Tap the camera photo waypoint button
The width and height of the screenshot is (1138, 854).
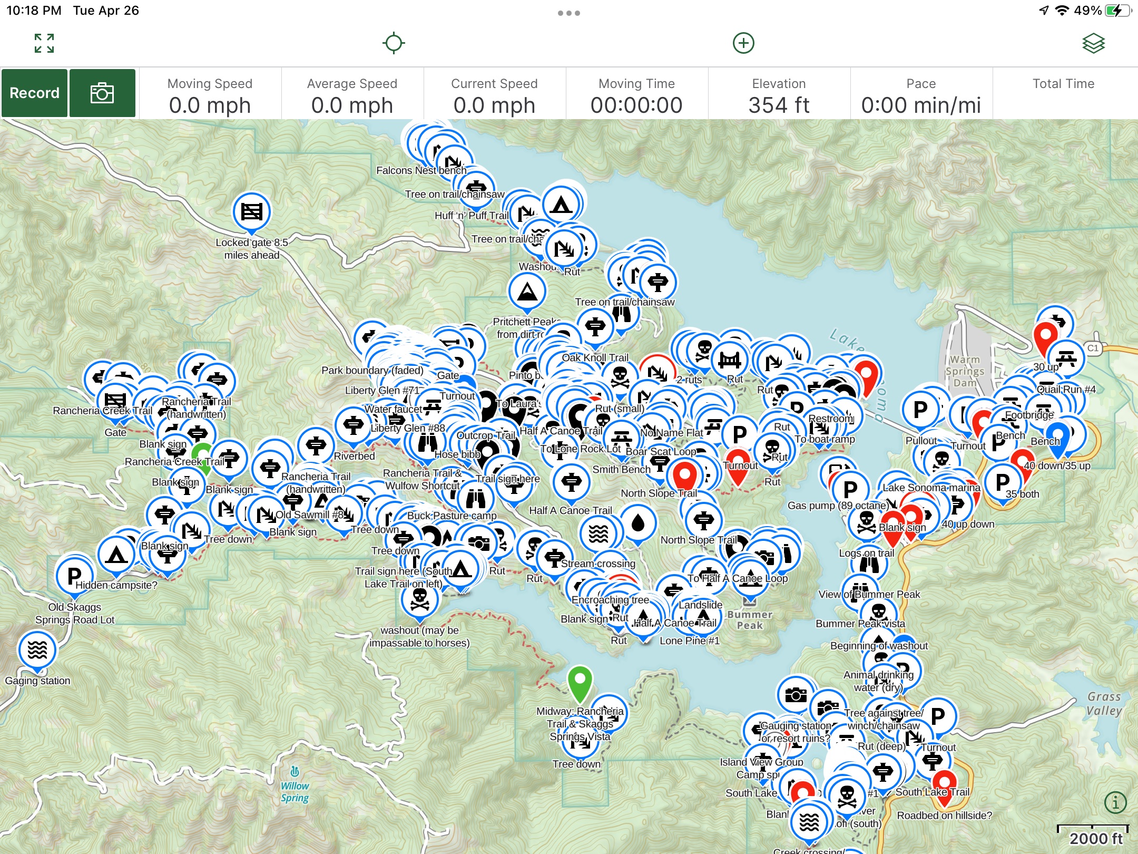coord(102,93)
